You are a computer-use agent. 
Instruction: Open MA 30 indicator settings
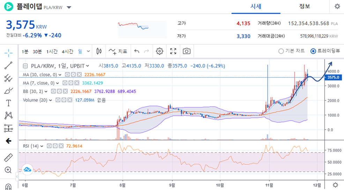coord(73,74)
